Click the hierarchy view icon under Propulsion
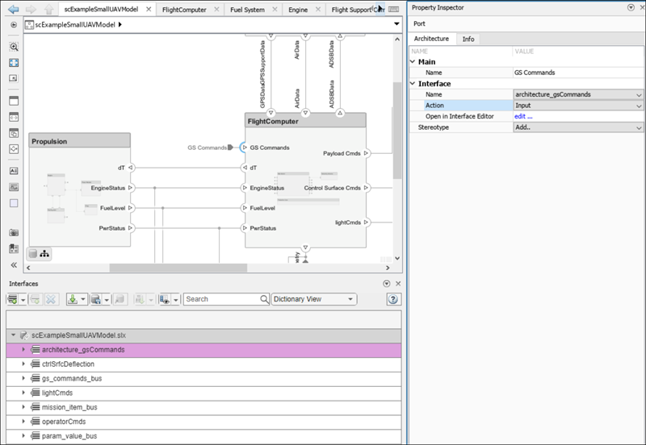This screenshot has width=646, height=445. click(44, 254)
